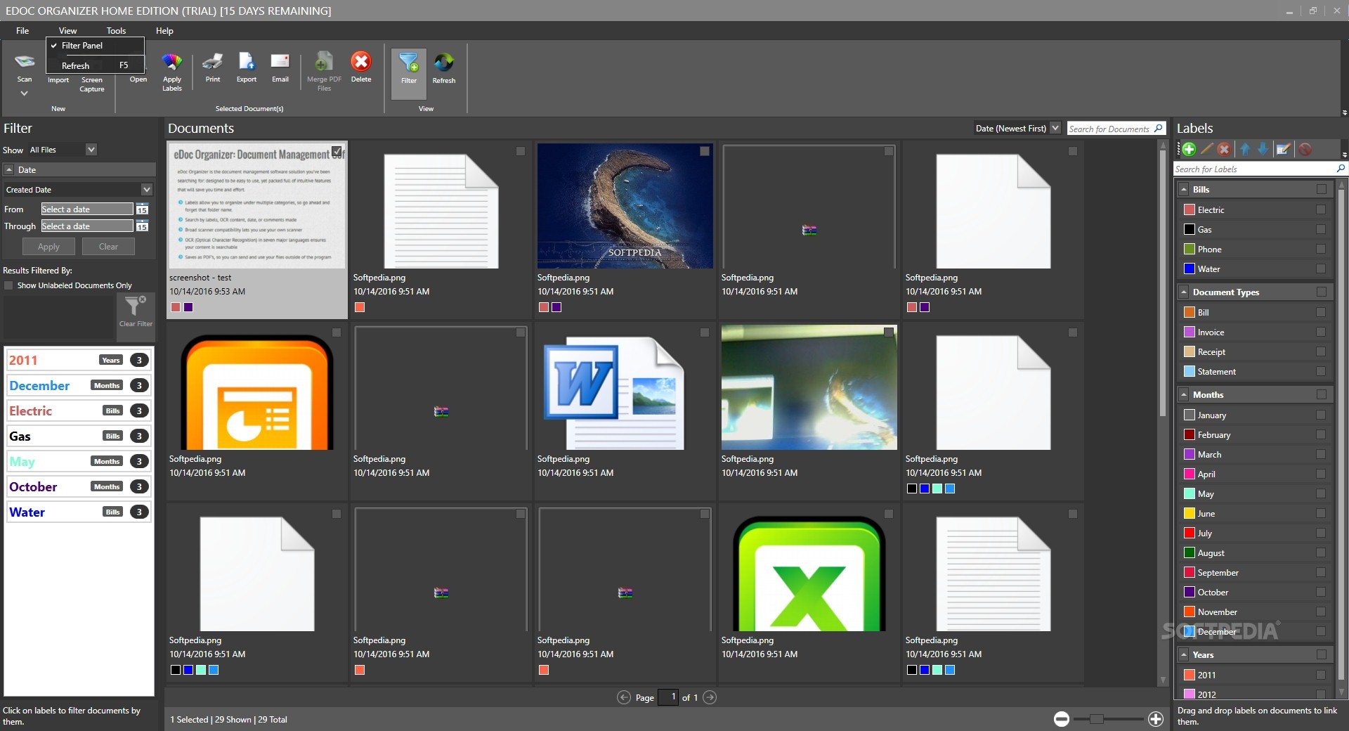Image resolution: width=1349 pixels, height=731 pixels.
Task: Collapse the Document Types label group
Action: [1184, 292]
